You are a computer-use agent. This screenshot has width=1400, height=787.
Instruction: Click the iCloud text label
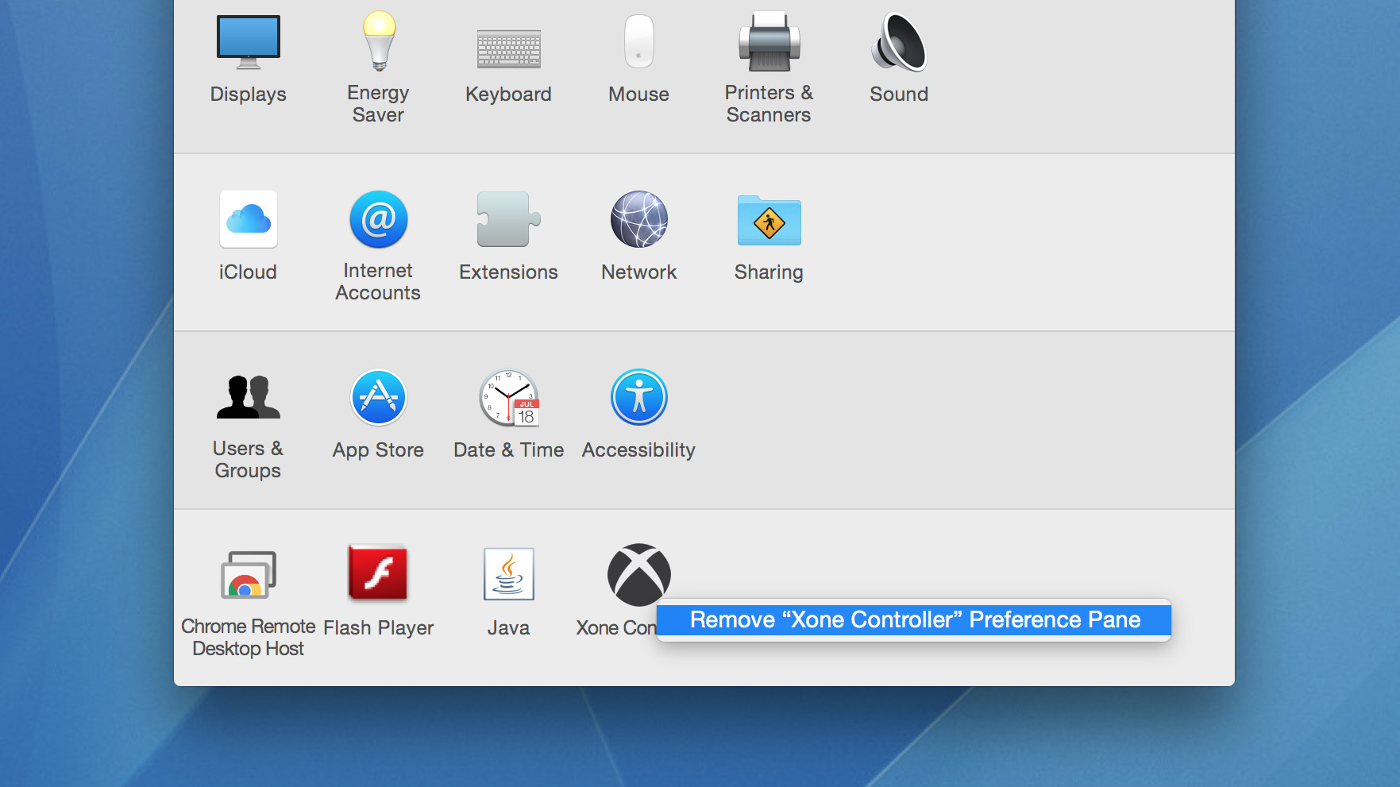coord(248,272)
